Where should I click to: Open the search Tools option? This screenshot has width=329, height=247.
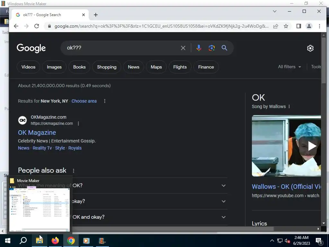point(316,67)
